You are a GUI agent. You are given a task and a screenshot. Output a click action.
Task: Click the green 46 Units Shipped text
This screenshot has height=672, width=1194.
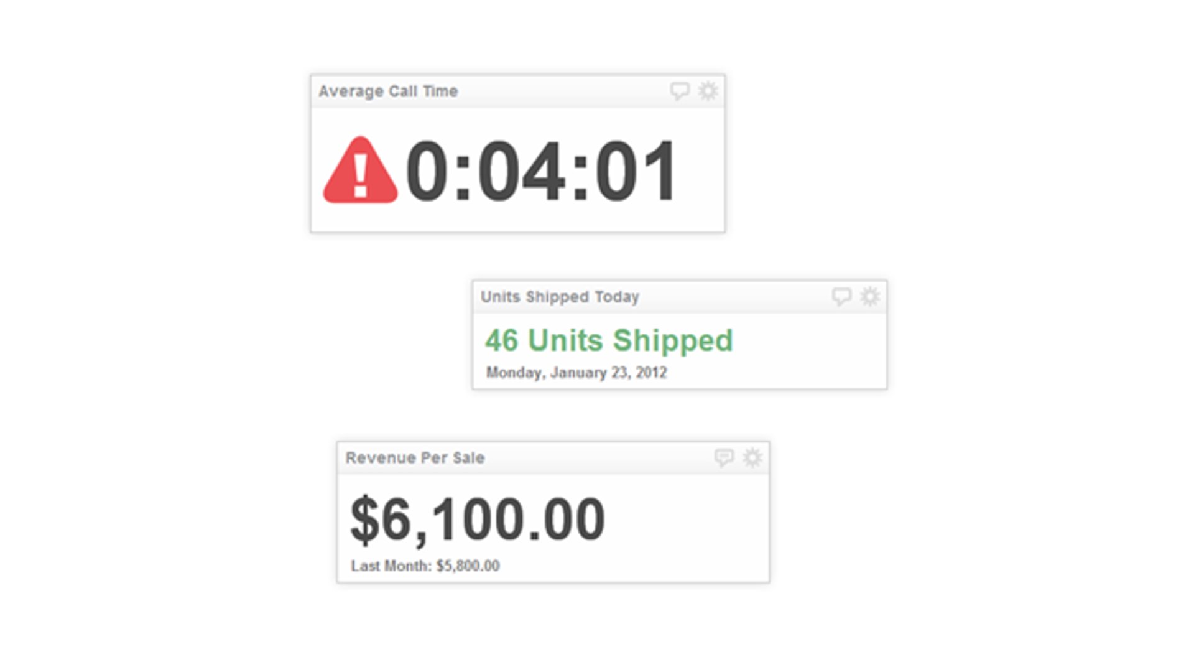click(x=609, y=340)
